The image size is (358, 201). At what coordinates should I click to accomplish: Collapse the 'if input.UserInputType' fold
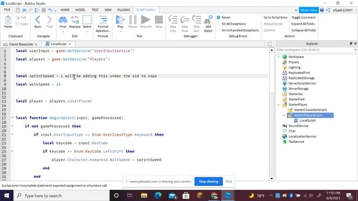point(12,134)
